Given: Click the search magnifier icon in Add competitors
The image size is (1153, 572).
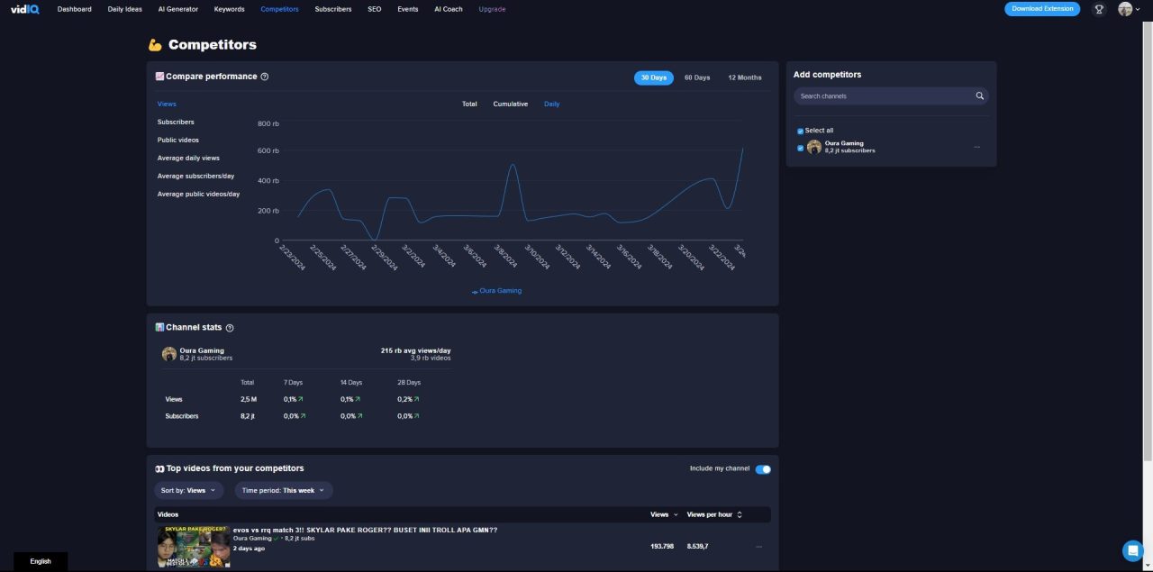Looking at the screenshot, I should 979,96.
